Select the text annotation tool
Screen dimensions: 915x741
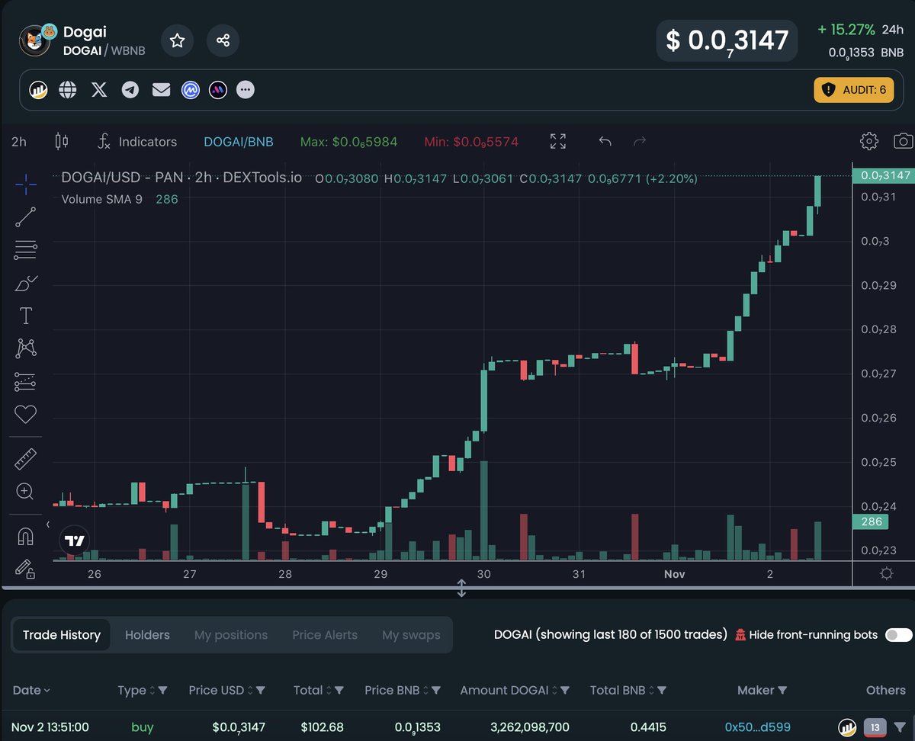[25, 316]
